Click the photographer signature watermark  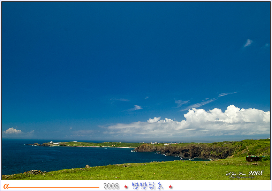pyautogui.click(x=245, y=174)
